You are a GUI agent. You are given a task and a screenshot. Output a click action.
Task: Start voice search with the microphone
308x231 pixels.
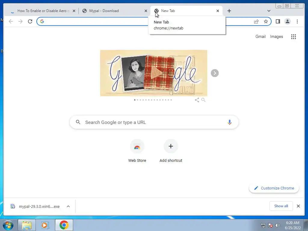click(229, 122)
